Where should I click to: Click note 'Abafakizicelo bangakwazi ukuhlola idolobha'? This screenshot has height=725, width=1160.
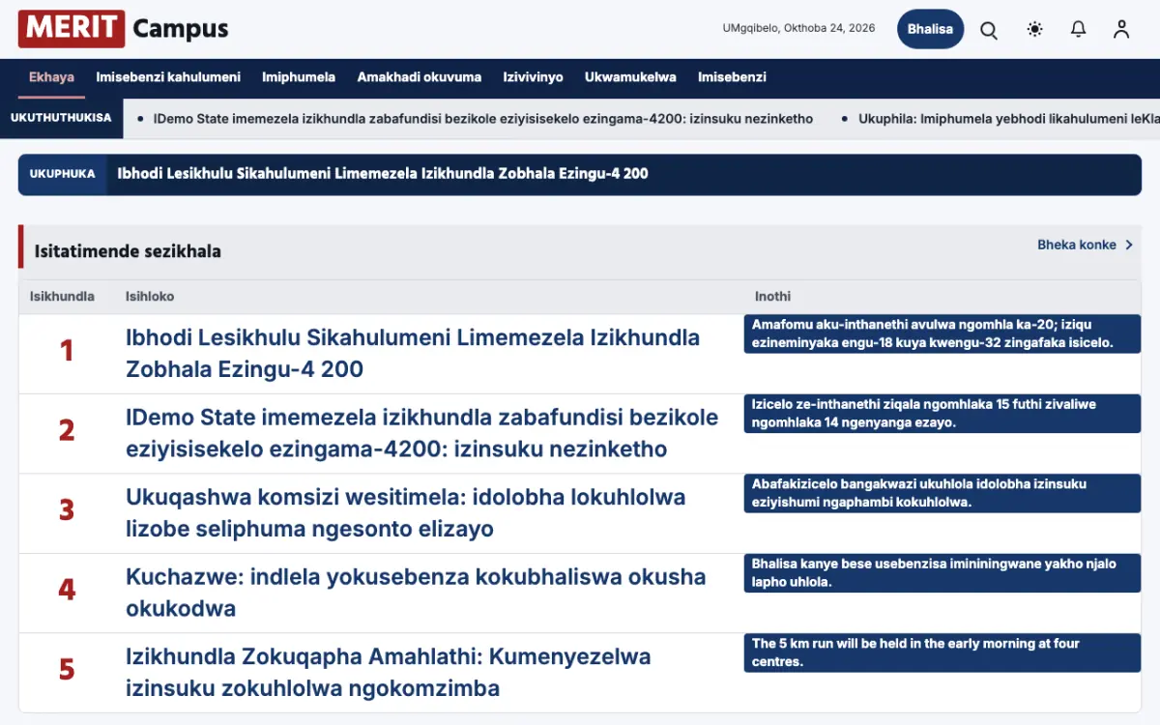[942, 493]
